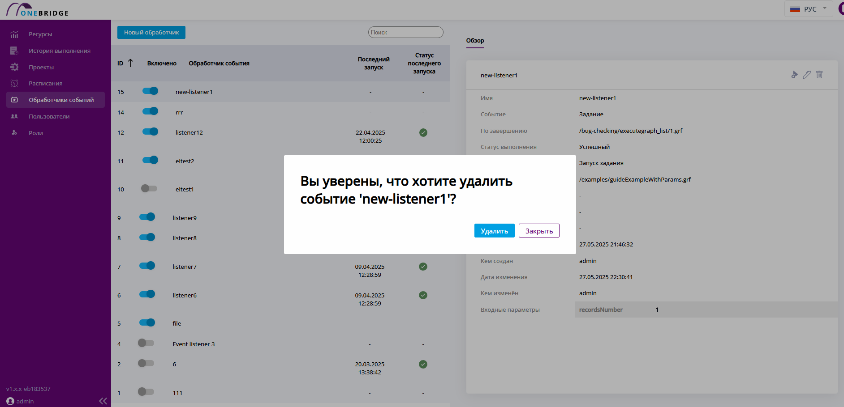The height and width of the screenshot is (407, 844).
Task: Confirm deletion with Удалить button
Action: 495,231
